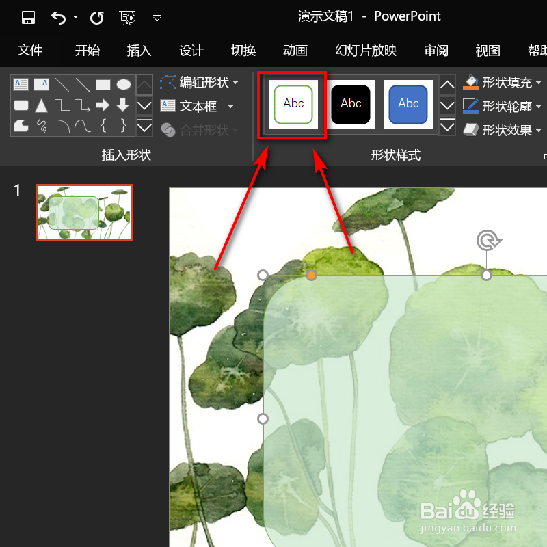Click the Undo arrow icon

coord(58,18)
